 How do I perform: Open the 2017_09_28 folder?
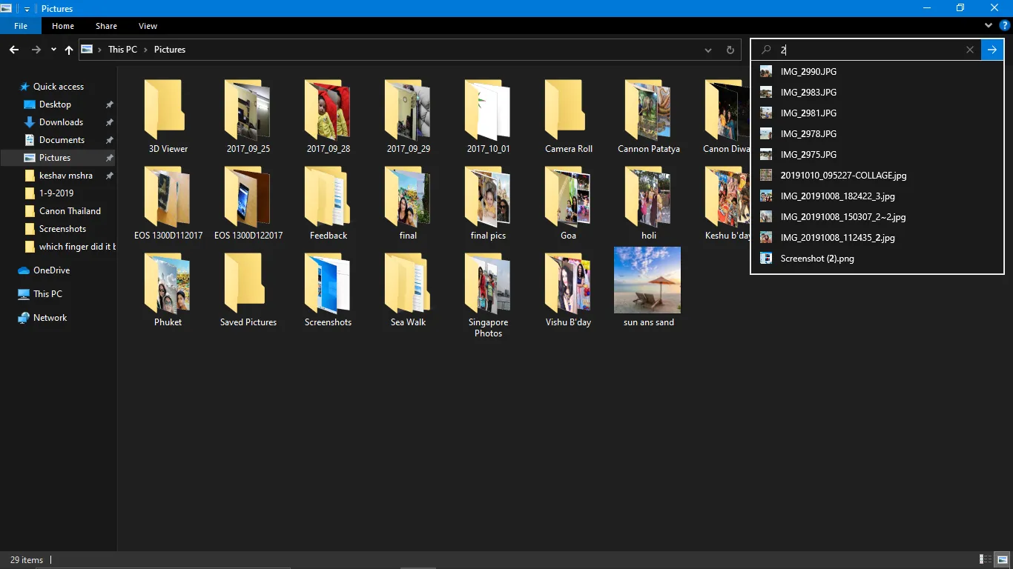329,116
